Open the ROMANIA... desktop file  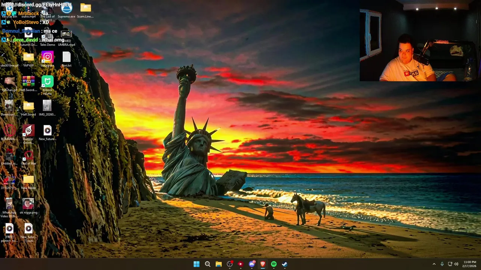pyautogui.click(x=9, y=133)
